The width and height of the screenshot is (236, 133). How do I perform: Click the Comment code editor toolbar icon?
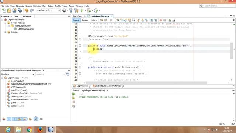coord(170,20)
